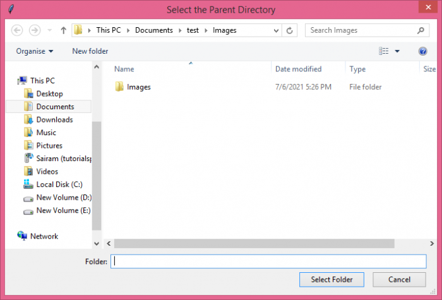This screenshot has height=300, width=442.
Task: Open New Volume (D:) drive
Action: click(x=64, y=197)
